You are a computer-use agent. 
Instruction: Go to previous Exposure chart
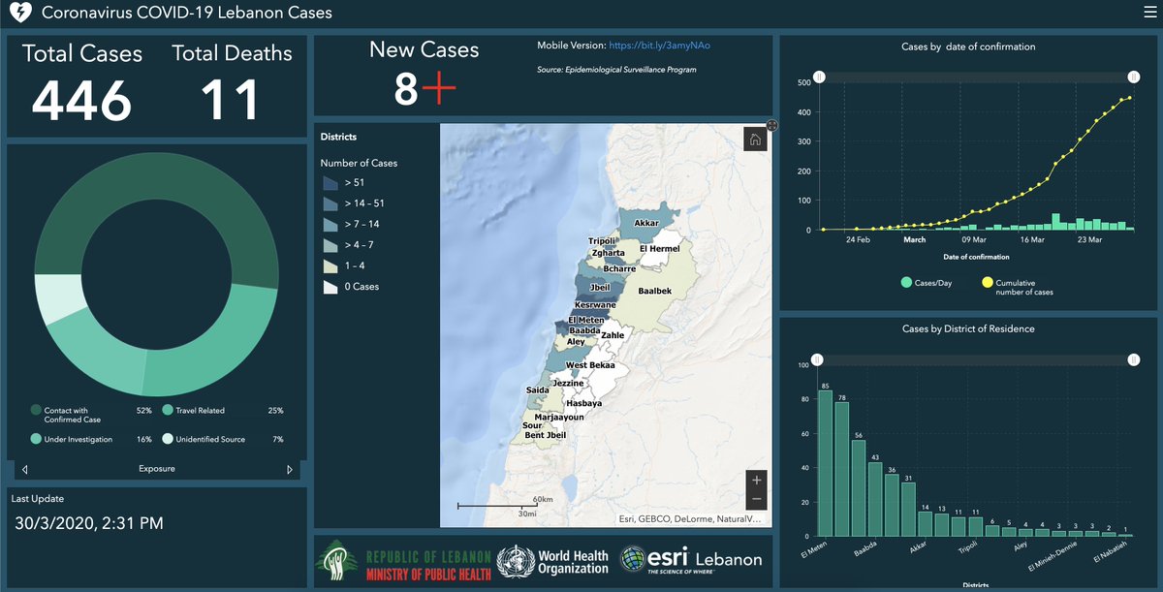click(x=24, y=470)
